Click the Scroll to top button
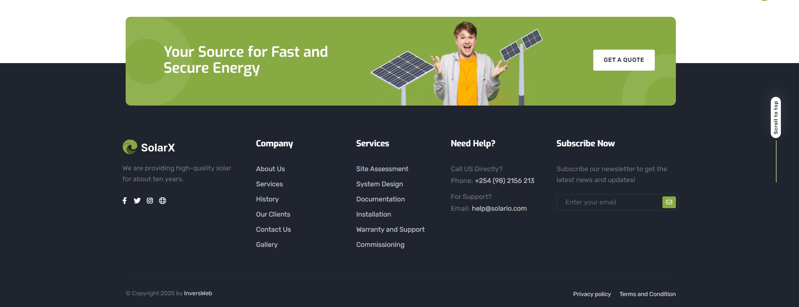This screenshot has width=799, height=307. pos(775,118)
